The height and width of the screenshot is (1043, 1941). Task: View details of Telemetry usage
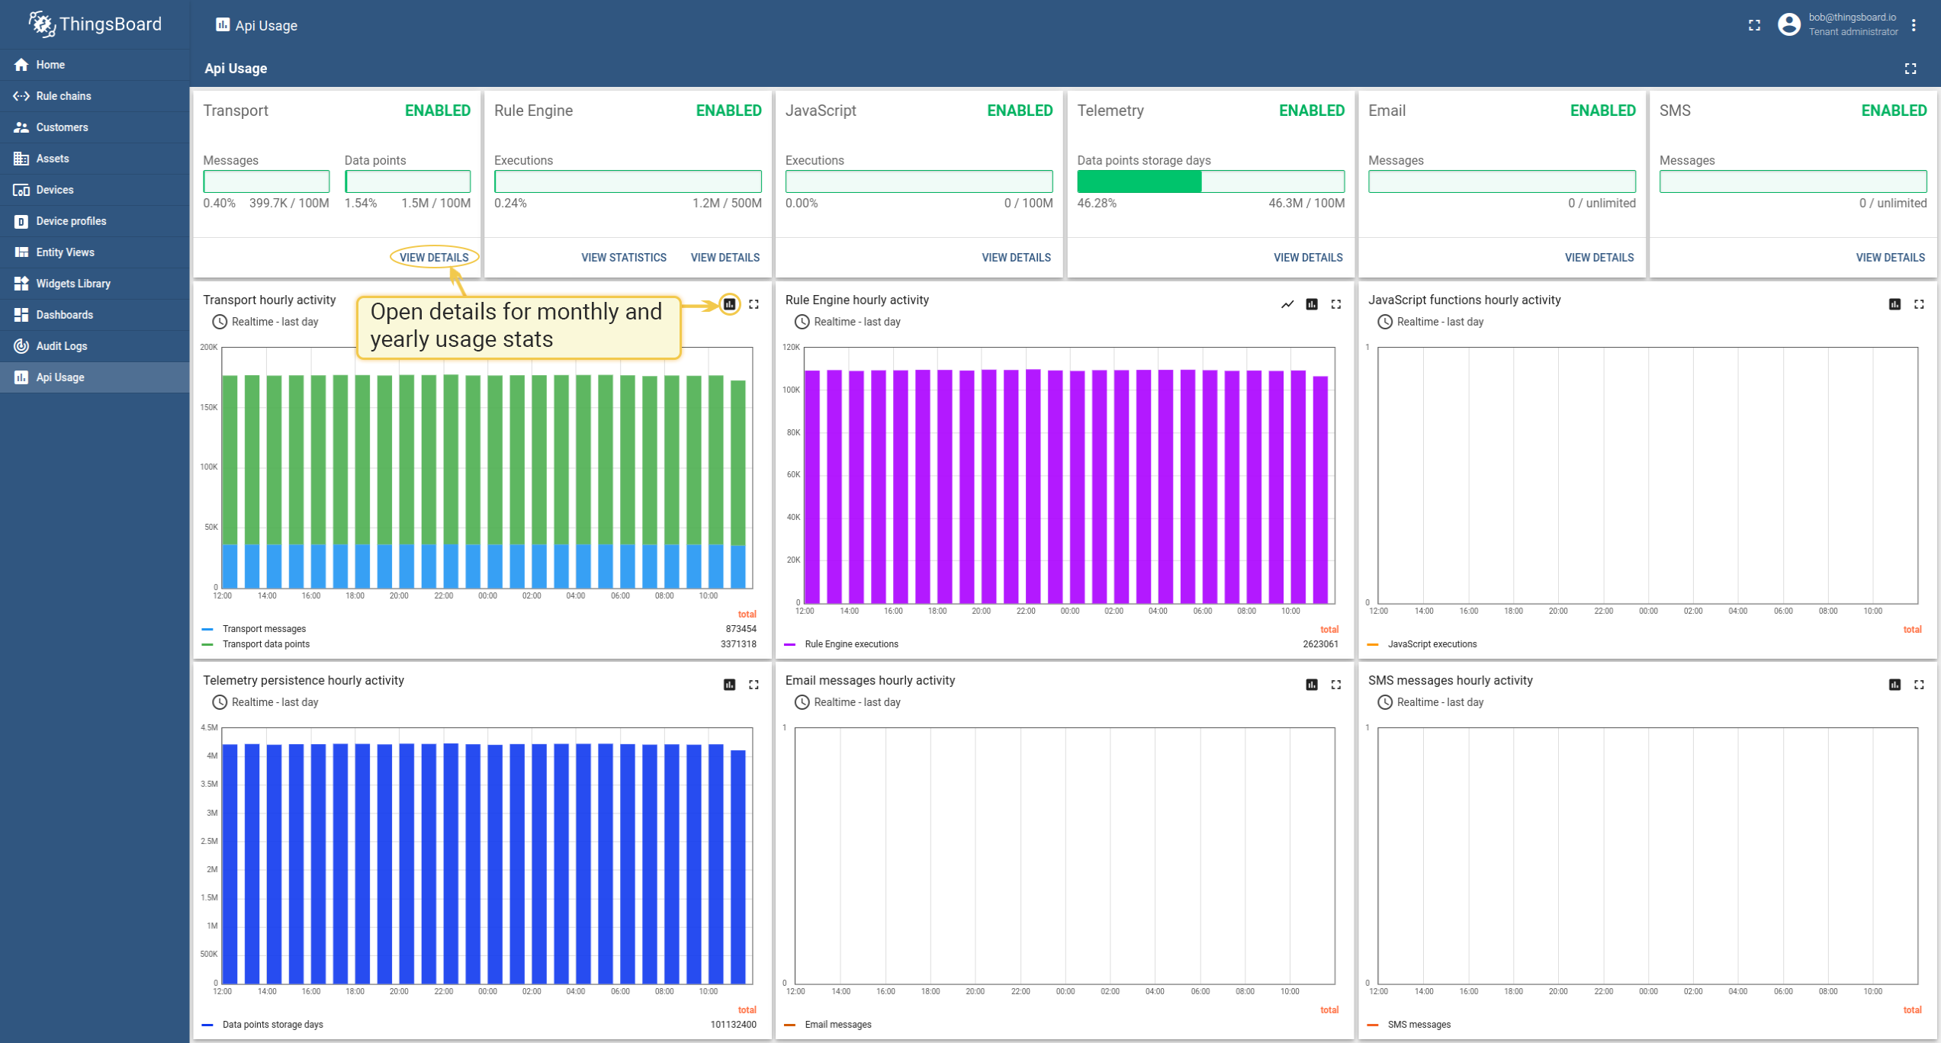[1308, 258]
